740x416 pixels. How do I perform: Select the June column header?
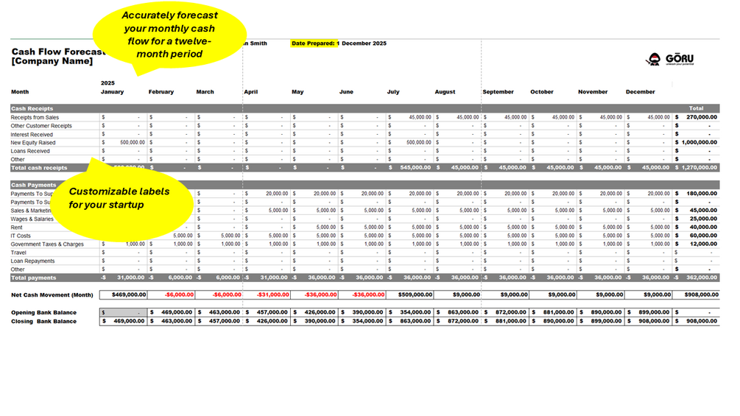coord(346,92)
